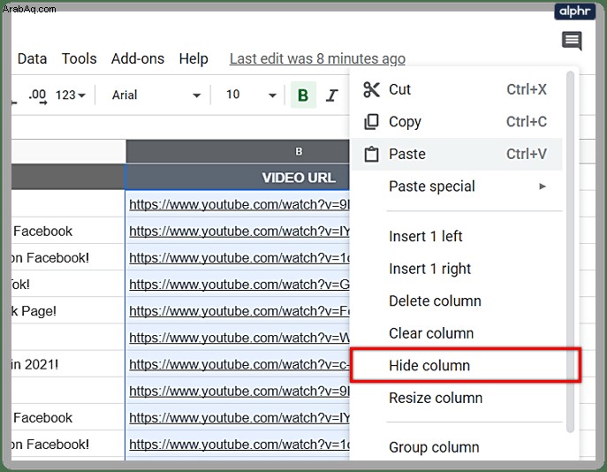Open the Help menu
This screenshot has width=607, height=472.
[x=193, y=59]
